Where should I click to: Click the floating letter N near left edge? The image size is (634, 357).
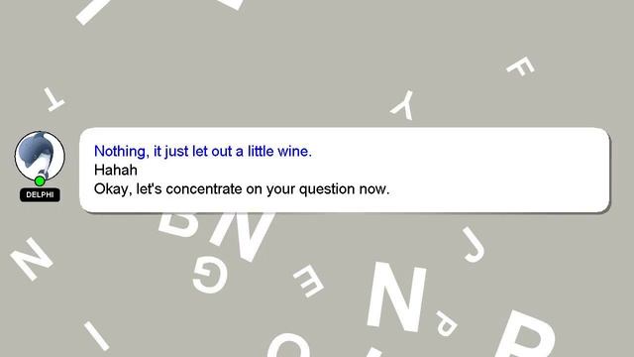click(x=31, y=259)
